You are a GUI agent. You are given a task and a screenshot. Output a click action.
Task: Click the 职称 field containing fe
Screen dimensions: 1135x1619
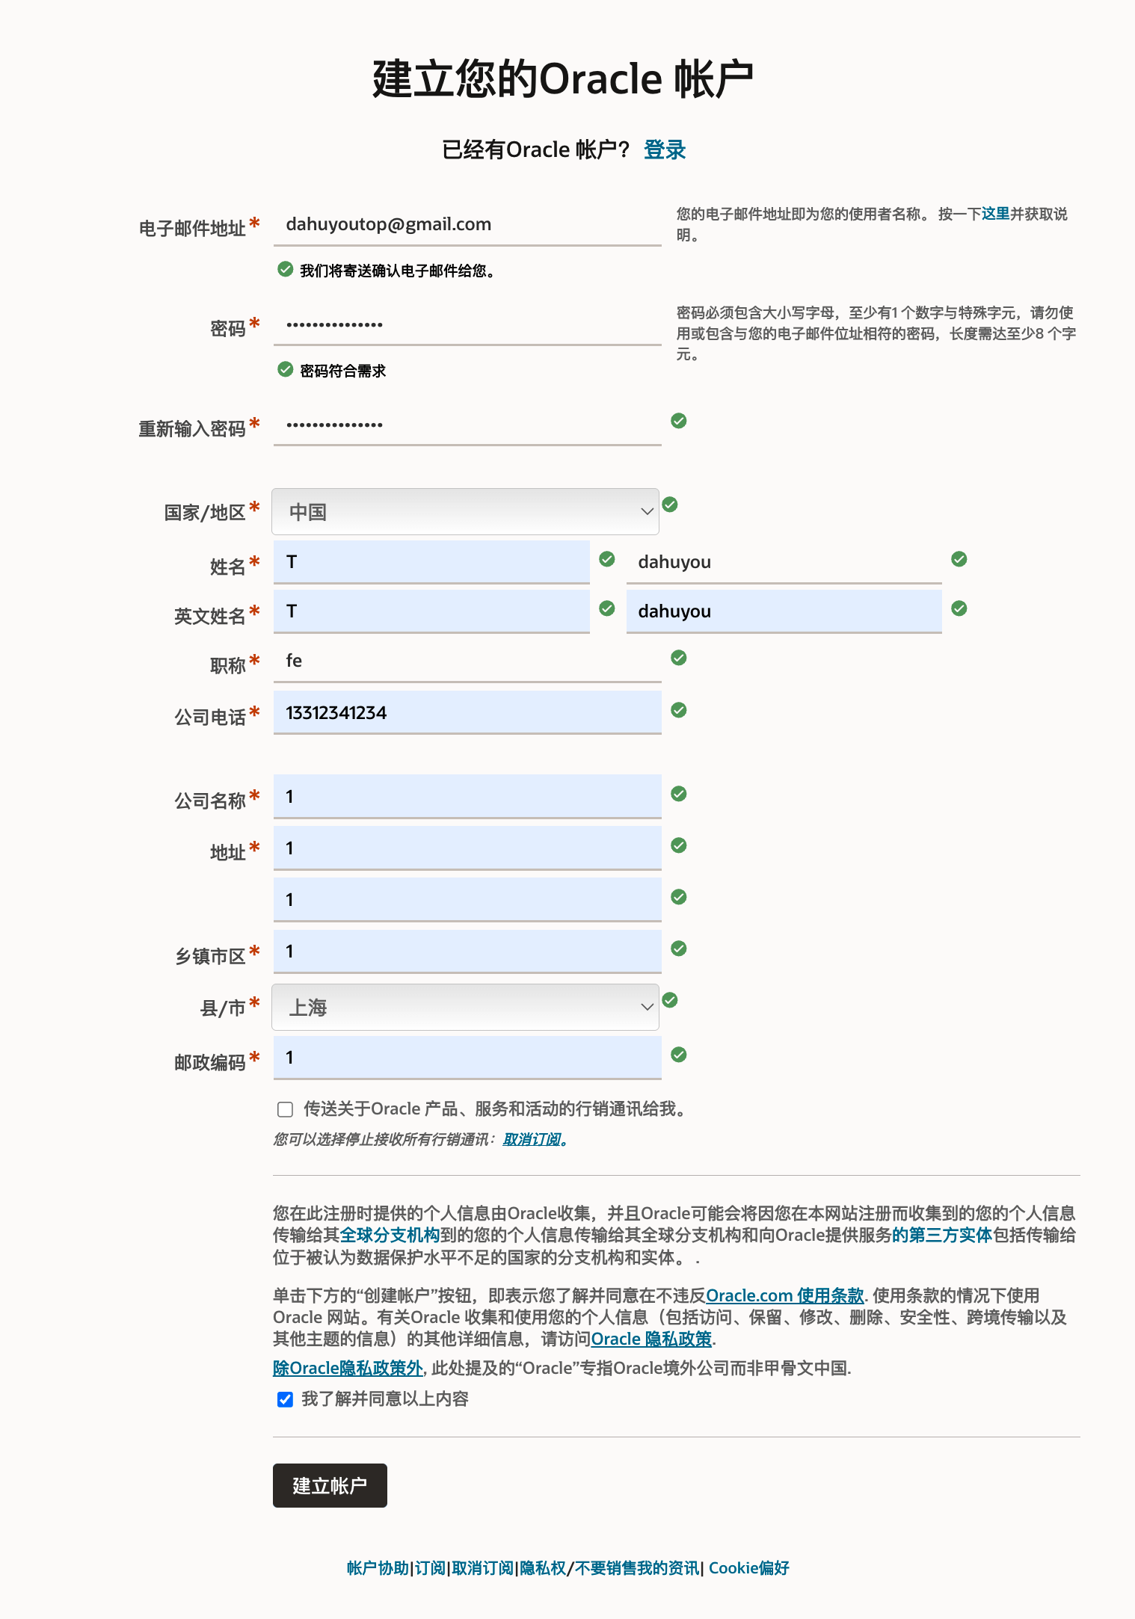(467, 661)
